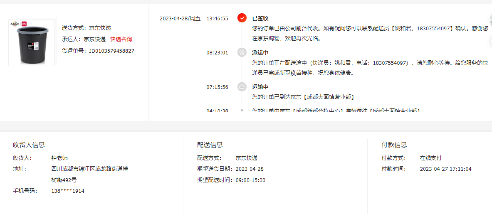Click the 送货方式：京东快递 text

(86, 28)
